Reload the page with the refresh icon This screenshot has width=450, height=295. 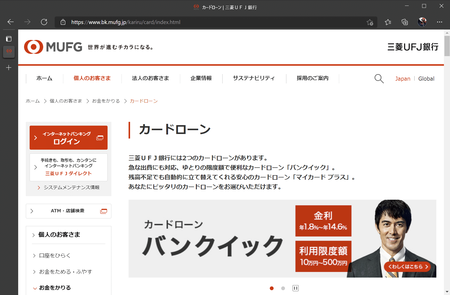point(44,22)
